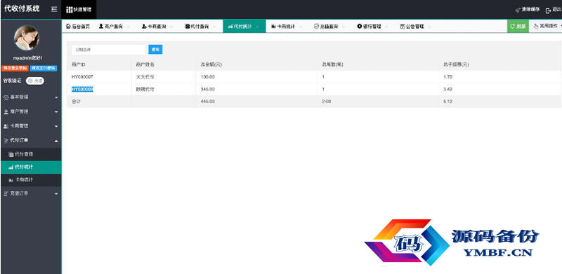Image resolution: width=562 pixels, height=274 pixels.
Task: Click the 清除缓存 clear cache icon
Action: 517,10
